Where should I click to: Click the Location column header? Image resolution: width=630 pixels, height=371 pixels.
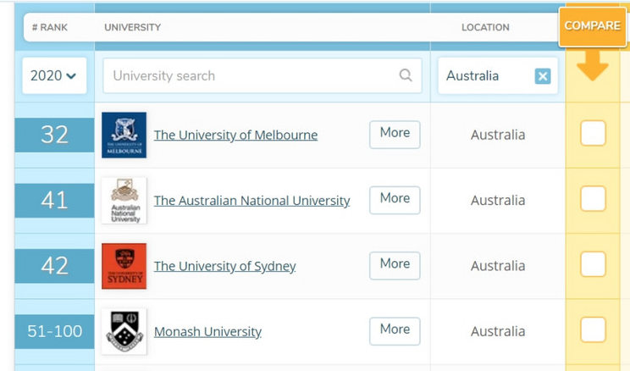[x=485, y=27]
